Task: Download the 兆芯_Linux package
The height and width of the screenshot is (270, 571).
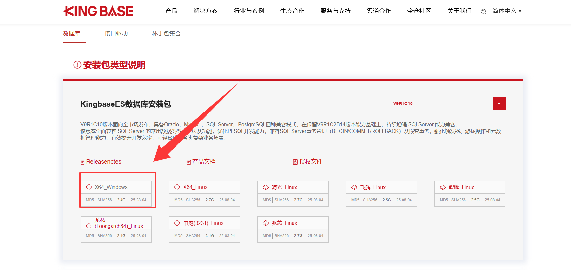Action: click(284, 223)
